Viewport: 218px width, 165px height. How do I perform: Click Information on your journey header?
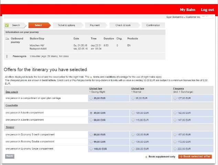22,32
